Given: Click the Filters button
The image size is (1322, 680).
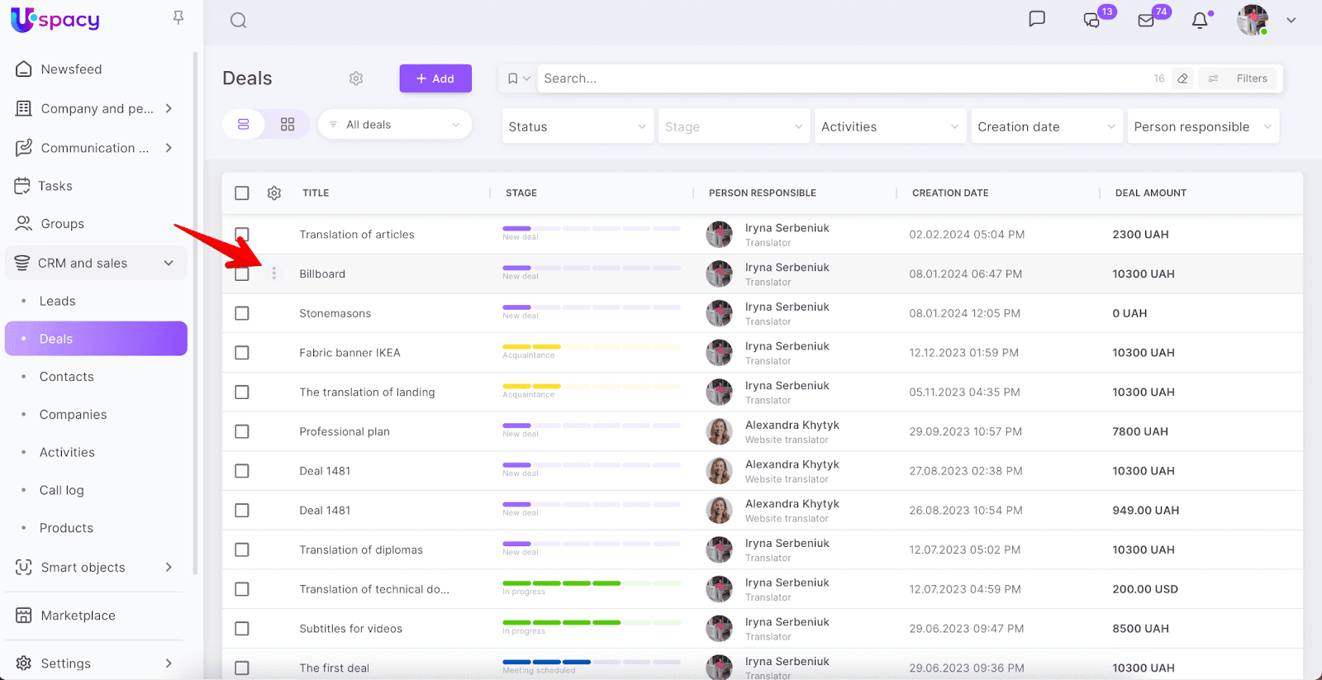Looking at the screenshot, I should (1239, 78).
